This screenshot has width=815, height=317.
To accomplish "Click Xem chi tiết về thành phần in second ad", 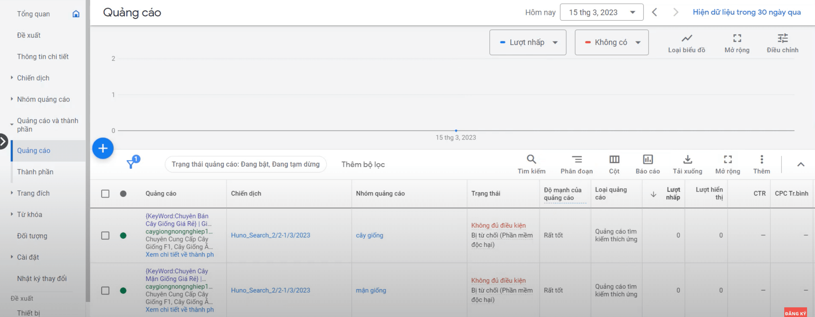I will click(179, 310).
